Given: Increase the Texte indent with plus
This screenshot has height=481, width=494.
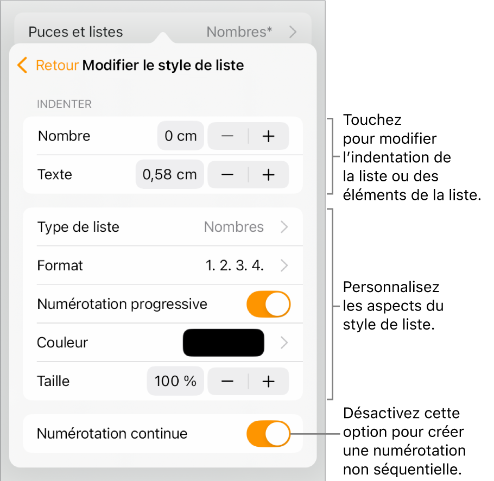Looking at the screenshot, I should [269, 175].
